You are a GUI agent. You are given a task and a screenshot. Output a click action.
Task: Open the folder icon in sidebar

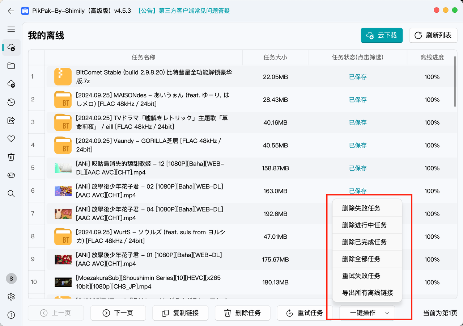pos(11,66)
